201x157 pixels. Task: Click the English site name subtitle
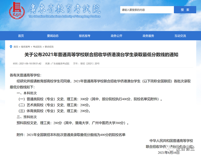point(65,16)
